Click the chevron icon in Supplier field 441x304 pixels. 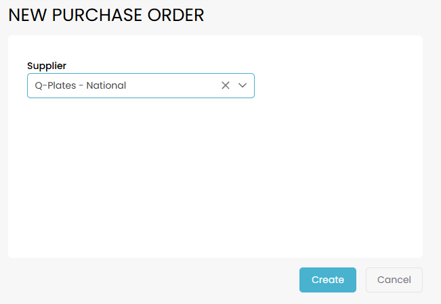pyautogui.click(x=243, y=85)
